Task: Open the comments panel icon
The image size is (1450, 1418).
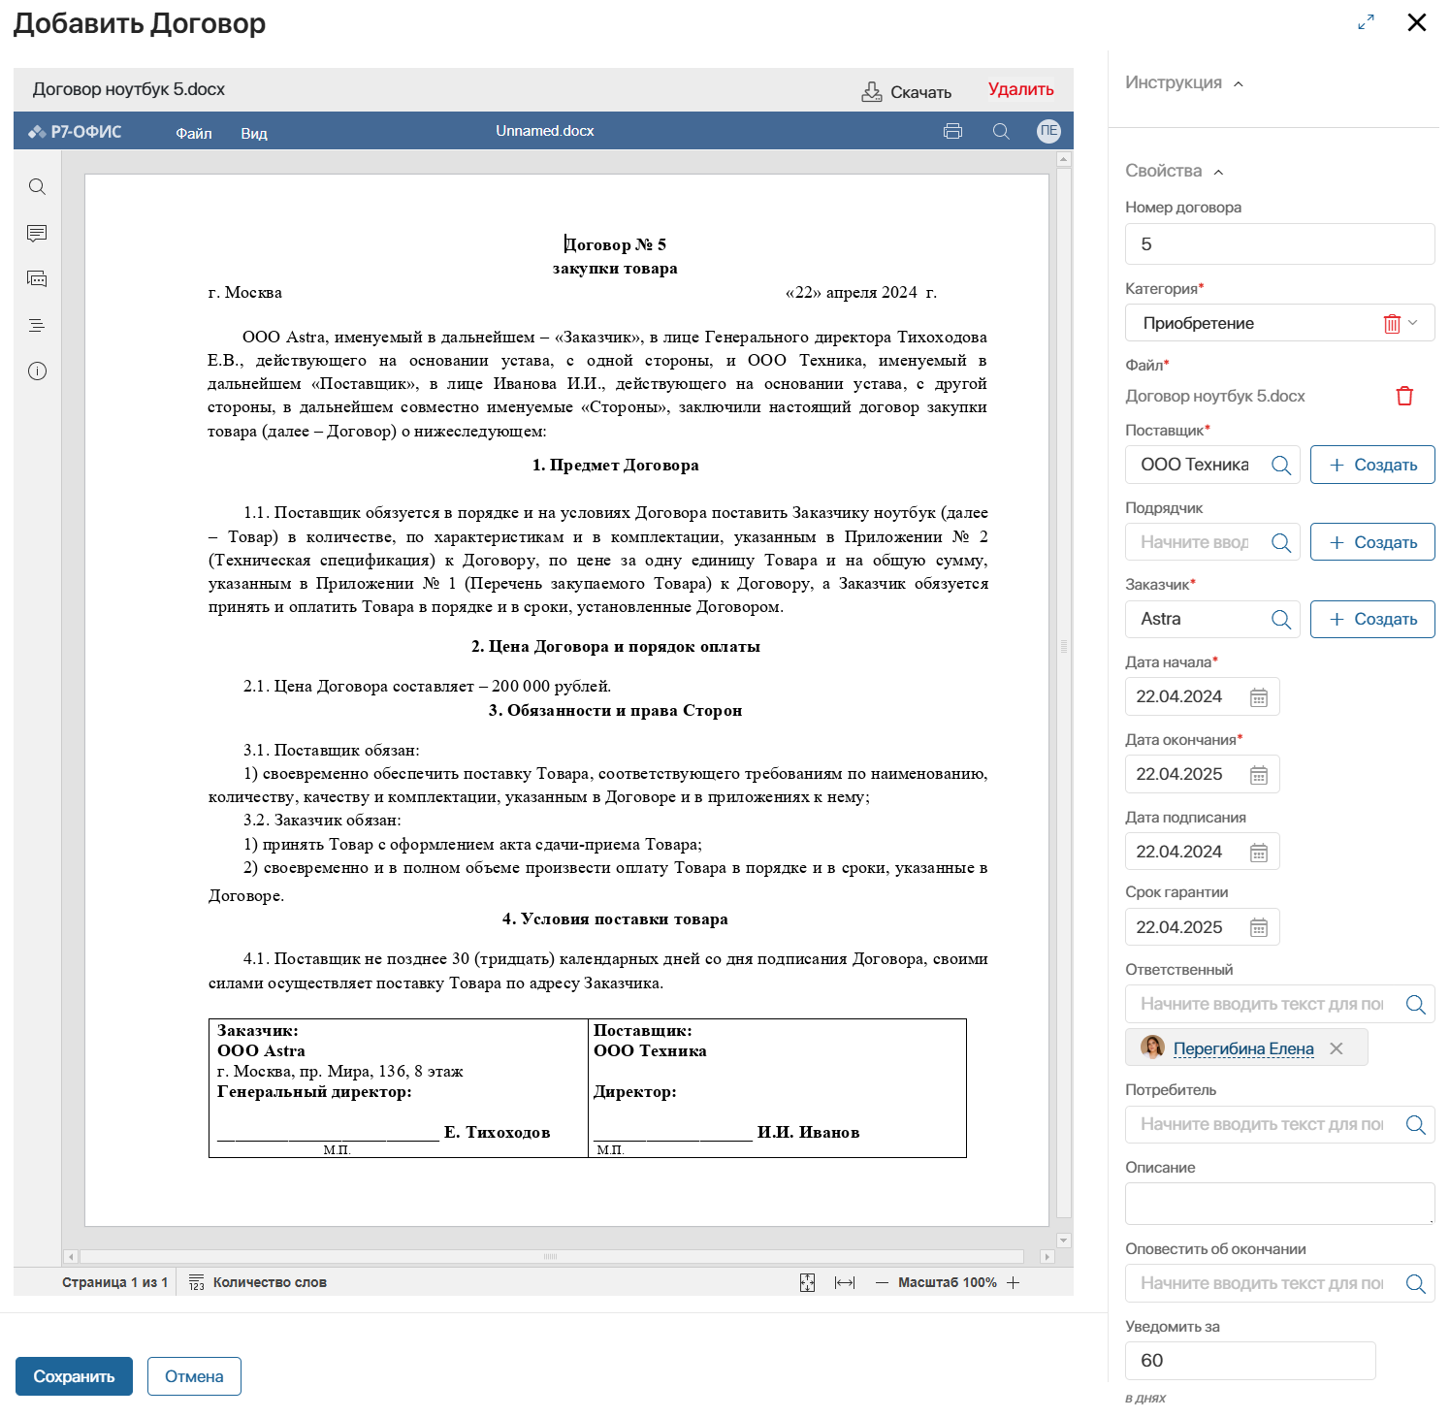Action: (x=37, y=233)
